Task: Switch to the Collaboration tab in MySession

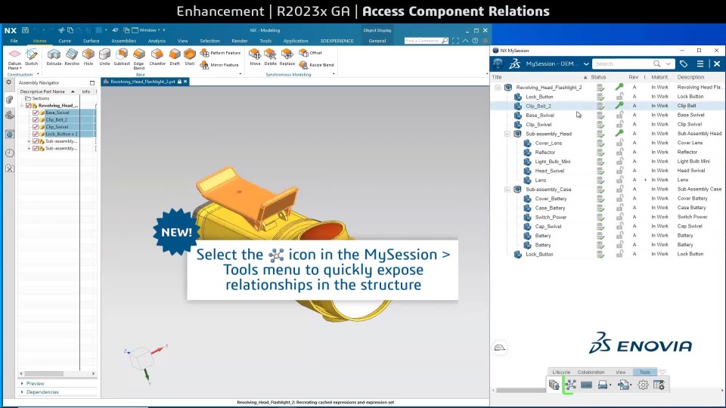Action: click(591, 372)
